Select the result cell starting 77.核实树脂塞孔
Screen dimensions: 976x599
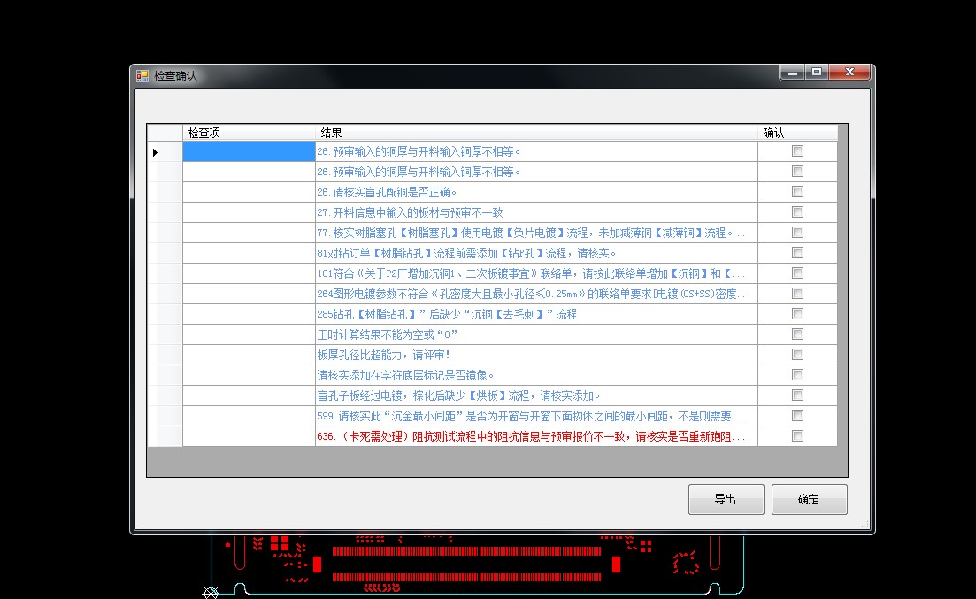536,233
